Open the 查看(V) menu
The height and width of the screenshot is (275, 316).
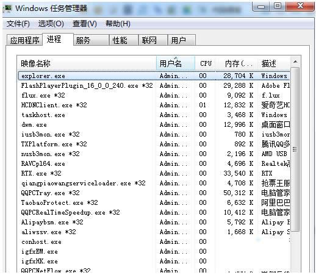pos(85,24)
